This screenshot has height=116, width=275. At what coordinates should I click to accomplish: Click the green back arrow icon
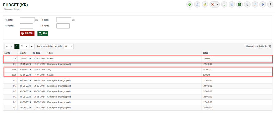pyautogui.click(x=189, y=4)
